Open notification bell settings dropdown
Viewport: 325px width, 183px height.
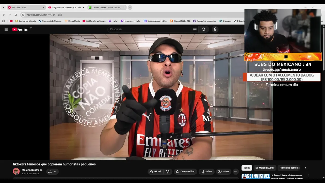[x=52, y=172]
